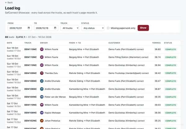The image size is (186, 129).
Task: Click the red Show button
Action: (143, 28)
